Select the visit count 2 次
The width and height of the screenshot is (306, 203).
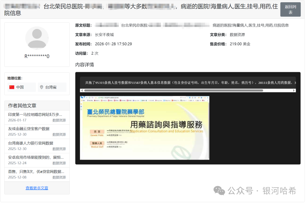click(x=95, y=54)
